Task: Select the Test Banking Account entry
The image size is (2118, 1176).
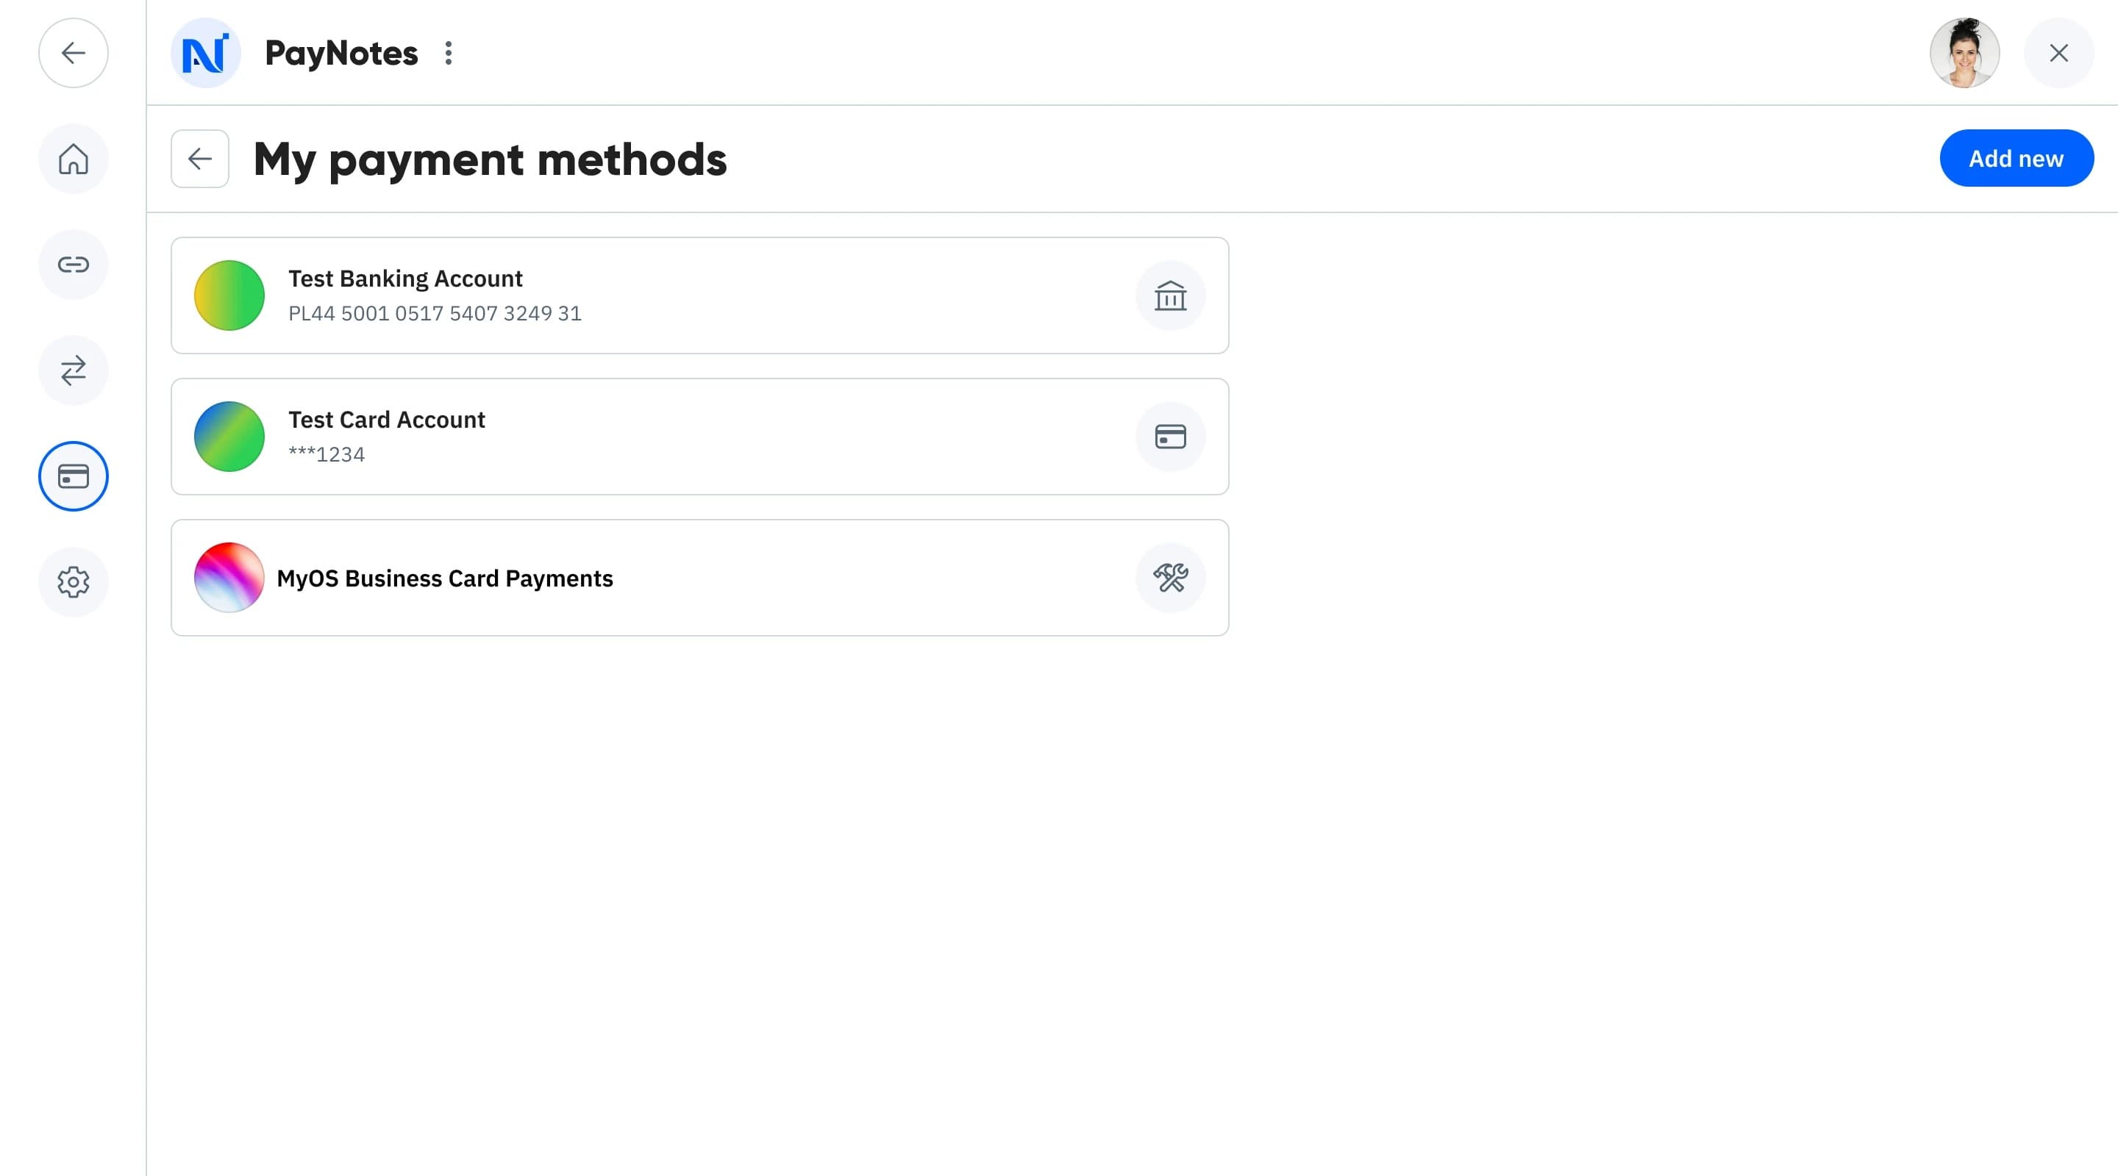Action: point(699,296)
